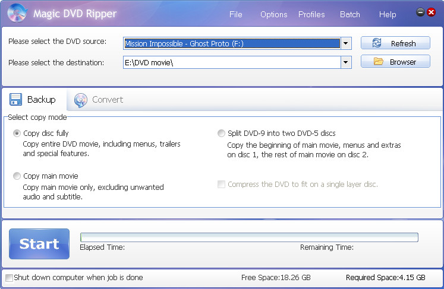The height and width of the screenshot is (289, 444).
Task: Open the File menu
Action: [235, 14]
